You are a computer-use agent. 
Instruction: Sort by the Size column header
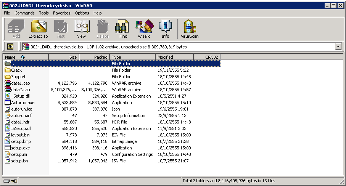click(x=64, y=57)
